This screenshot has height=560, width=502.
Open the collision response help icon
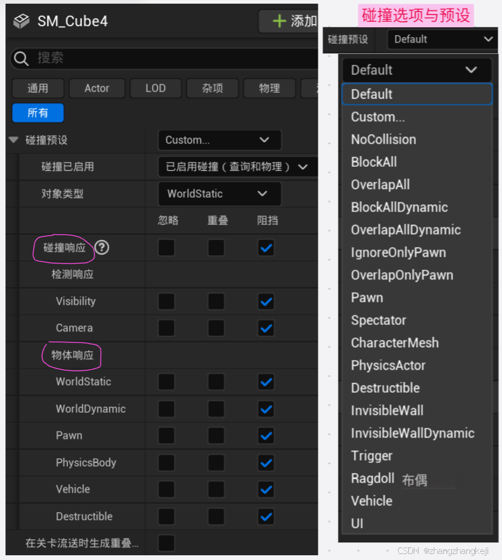point(102,247)
